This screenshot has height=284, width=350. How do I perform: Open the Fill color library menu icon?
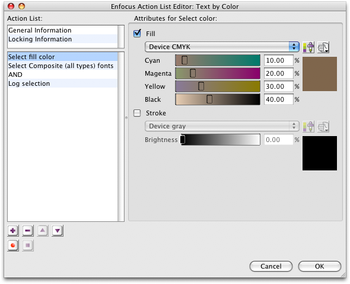click(323, 47)
